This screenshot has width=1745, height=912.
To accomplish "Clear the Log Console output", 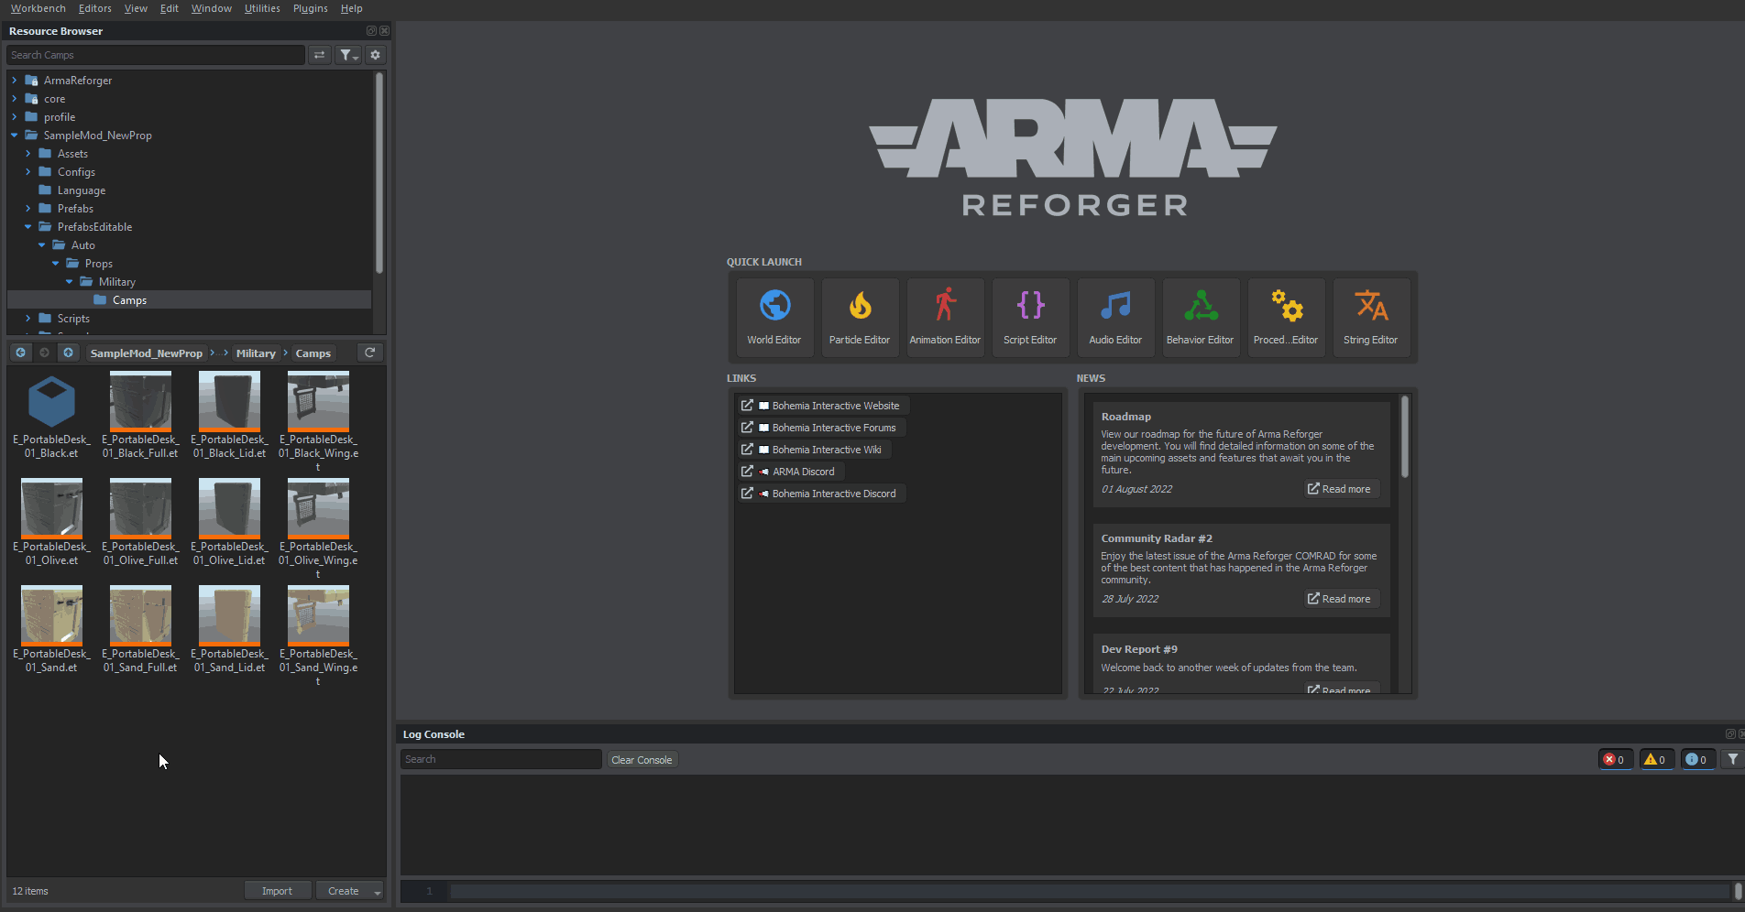I will (x=642, y=760).
